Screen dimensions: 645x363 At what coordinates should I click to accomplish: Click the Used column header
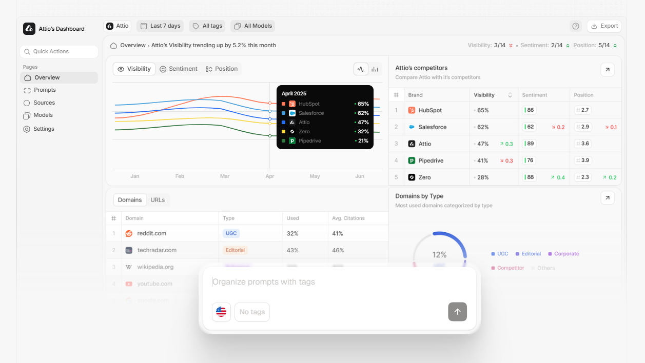click(292, 218)
